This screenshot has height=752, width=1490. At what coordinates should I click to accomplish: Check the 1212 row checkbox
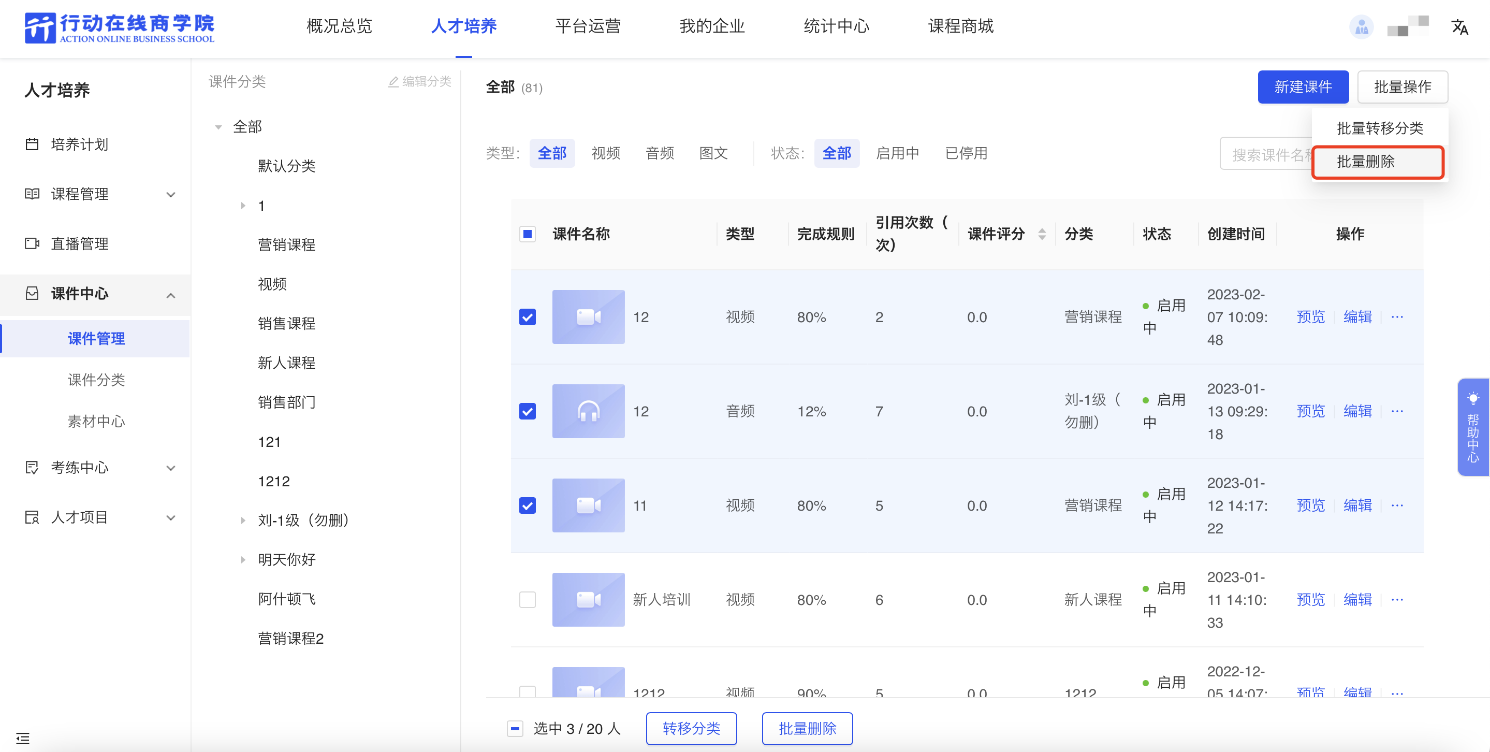[528, 691]
